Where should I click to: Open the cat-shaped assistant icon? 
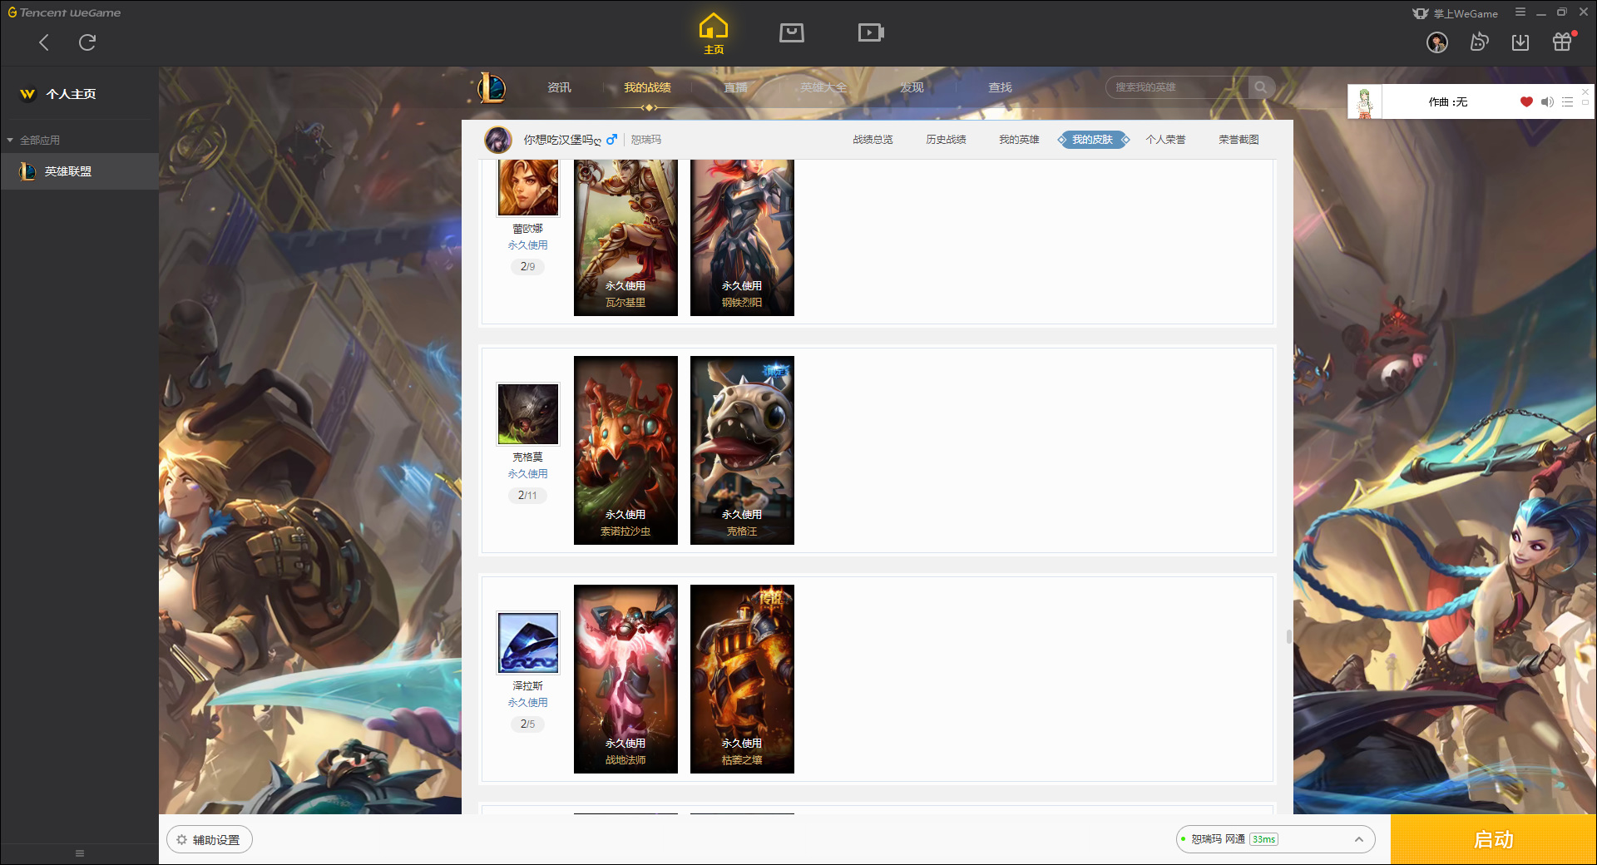click(1479, 42)
